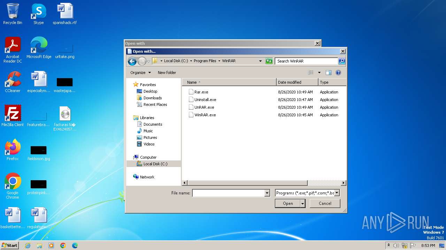Open the Start menu
The height and width of the screenshot is (250, 446).
(9, 245)
